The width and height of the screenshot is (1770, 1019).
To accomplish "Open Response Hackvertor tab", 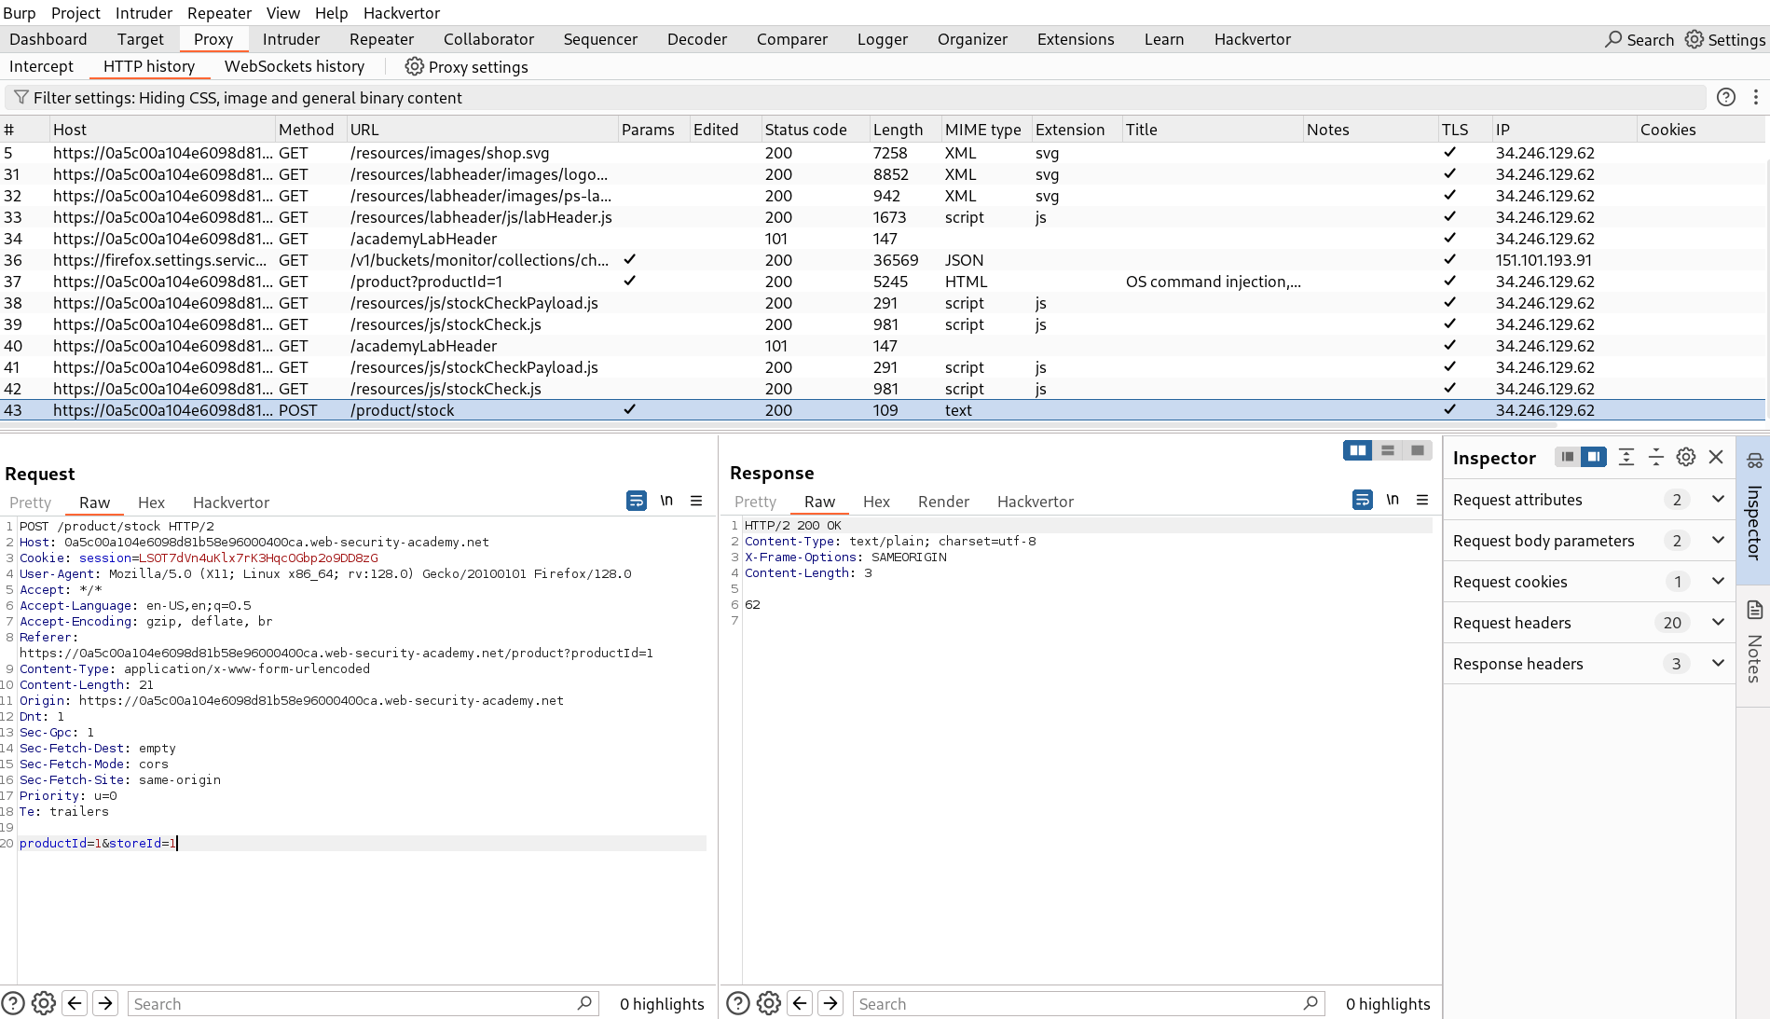I will click(1036, 502).
